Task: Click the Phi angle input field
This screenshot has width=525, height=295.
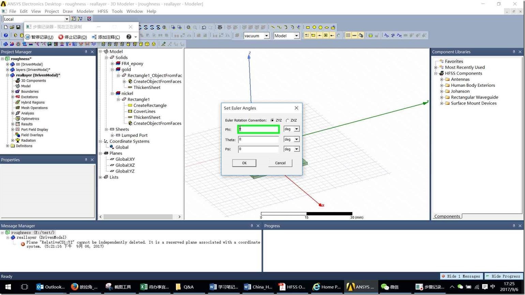Action: point(258,129)
